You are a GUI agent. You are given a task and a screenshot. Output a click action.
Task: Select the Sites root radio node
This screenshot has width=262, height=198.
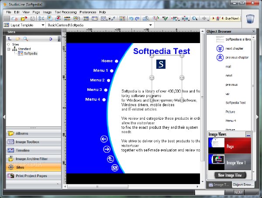8,44
